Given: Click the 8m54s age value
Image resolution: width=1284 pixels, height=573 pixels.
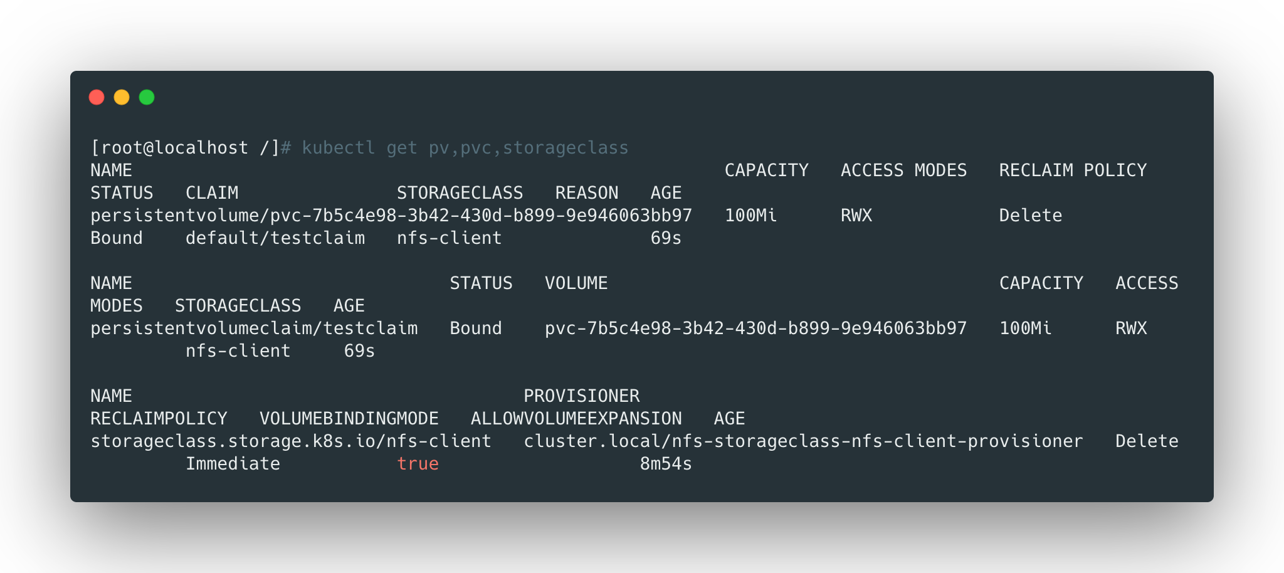Looking at the screenshot, I should coord(665,464).
